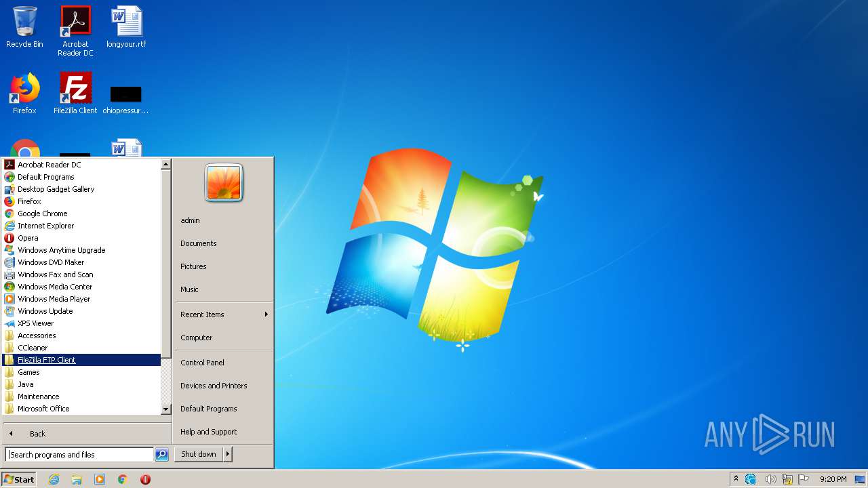The width and height of the screenshot is (868, 488).
Task: Click programs list scroll up arrow
Action: click(166, 164)
